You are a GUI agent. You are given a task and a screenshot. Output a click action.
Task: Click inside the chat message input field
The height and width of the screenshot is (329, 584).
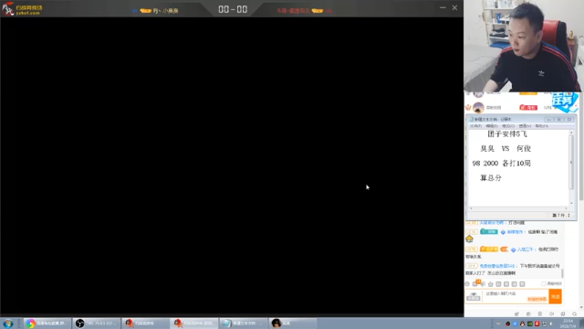click(x=516, y=296)
